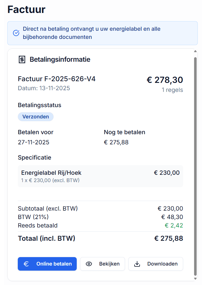
Task: Click the Factuur page heading
Action: pos(26,9)
